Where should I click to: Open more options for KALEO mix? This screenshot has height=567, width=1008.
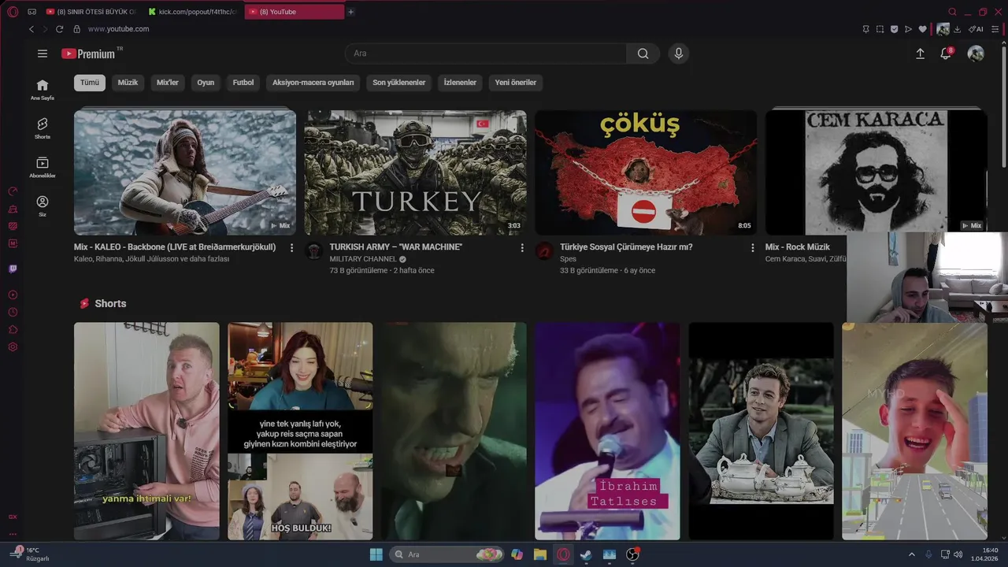point(291,248)
